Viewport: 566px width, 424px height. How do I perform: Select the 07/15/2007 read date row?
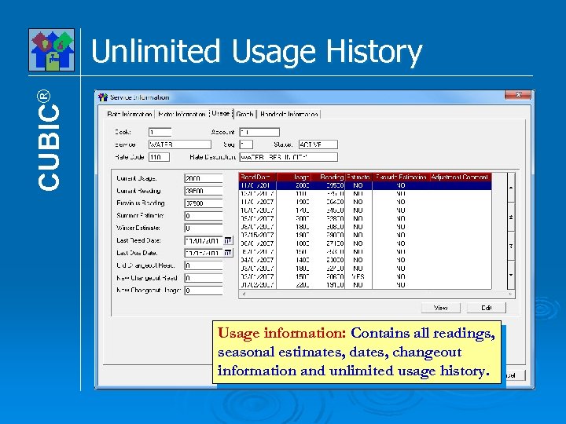365,235
